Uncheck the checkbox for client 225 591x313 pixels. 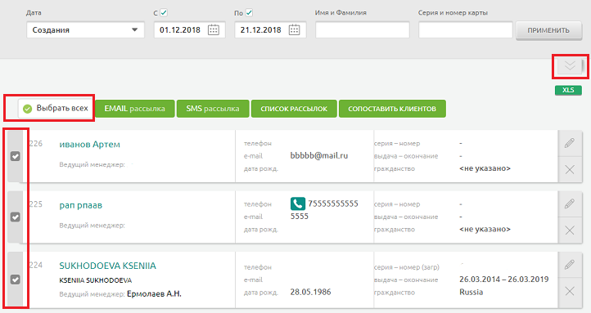[x=15, y=217]
